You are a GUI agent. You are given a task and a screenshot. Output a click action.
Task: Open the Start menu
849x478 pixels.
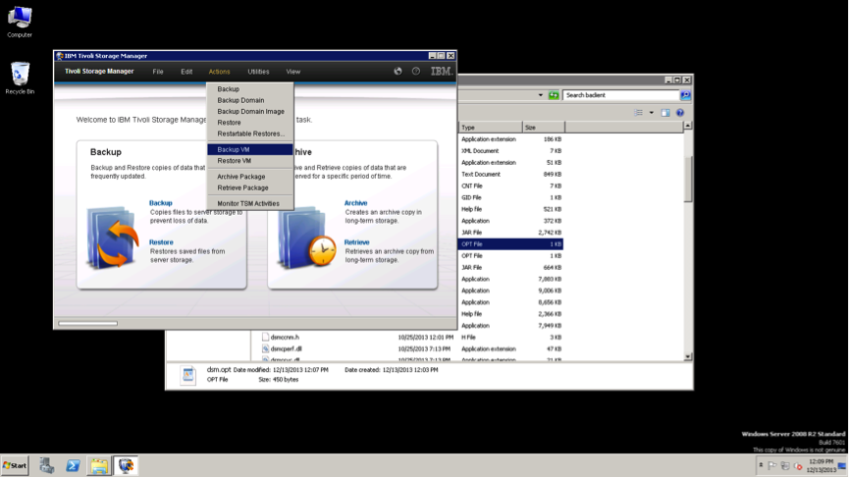tap(15, 465)
